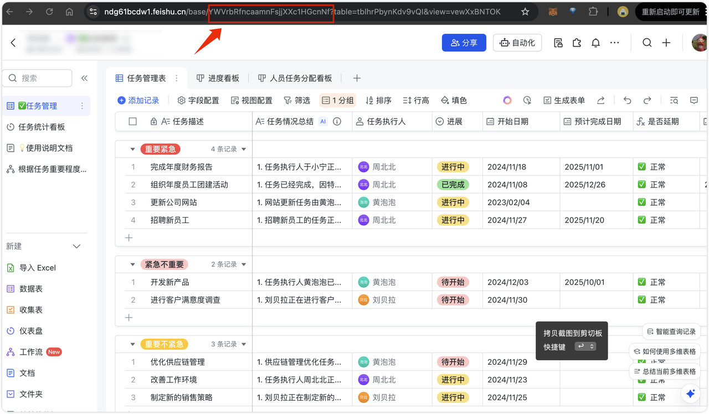Open the notifications bell icon
The height and width of the screenshot is (414, 709).
point(595,43)
